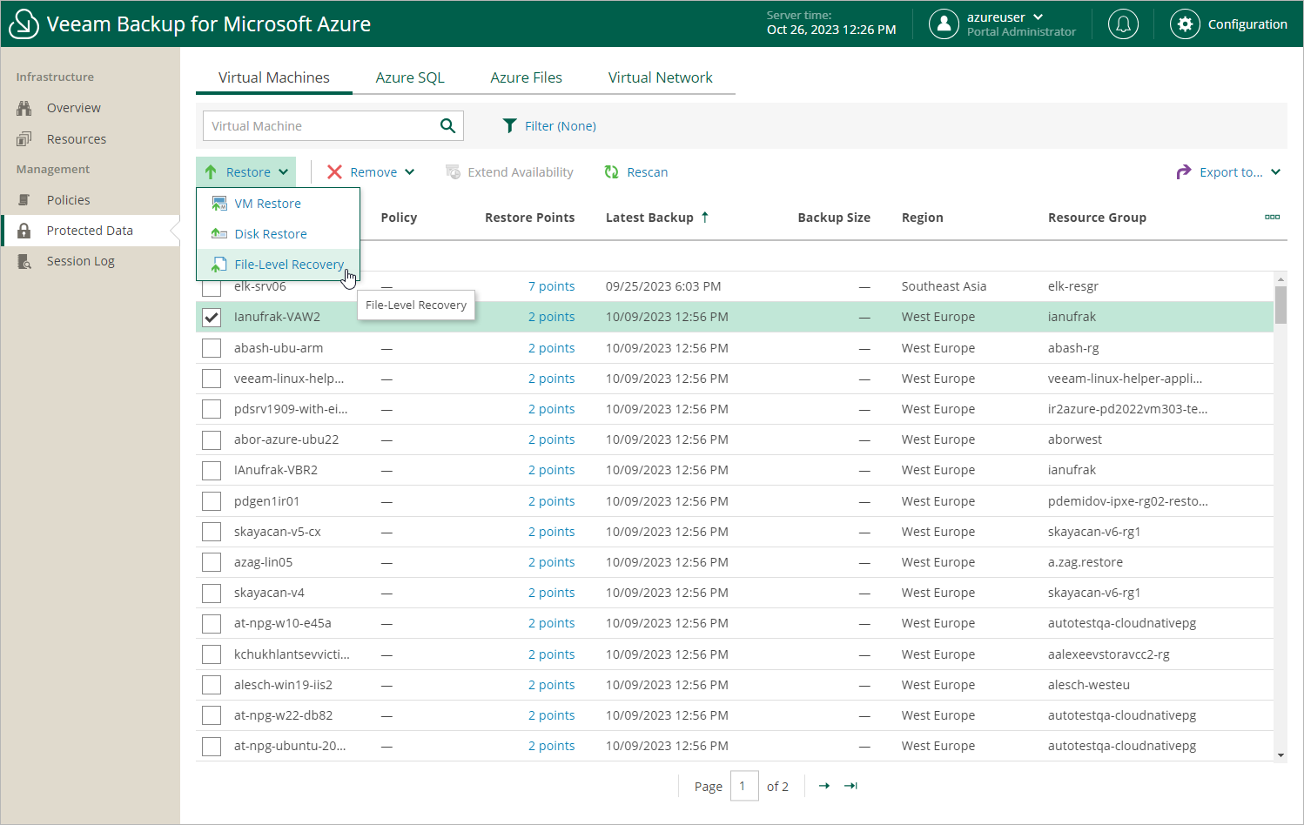Viewport: 1304px width, 825px height.
Task: Open column chooser icon in table header
Action: pos(1272,217)
